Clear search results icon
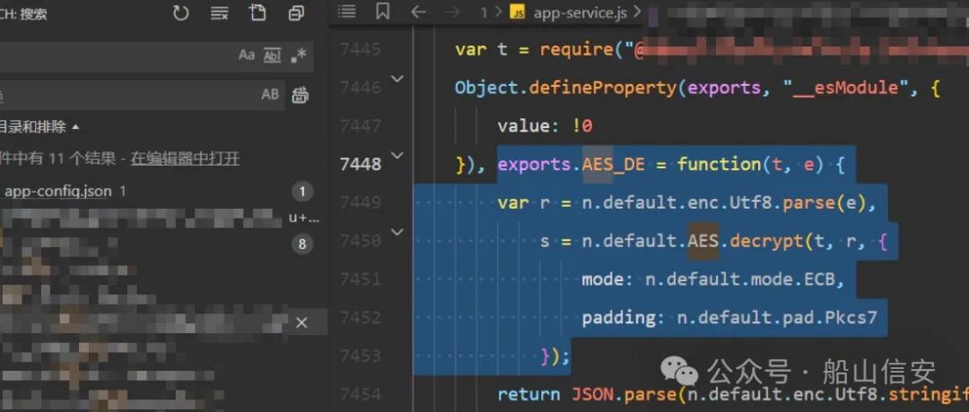The image size is (969, 412). (220, 13)
